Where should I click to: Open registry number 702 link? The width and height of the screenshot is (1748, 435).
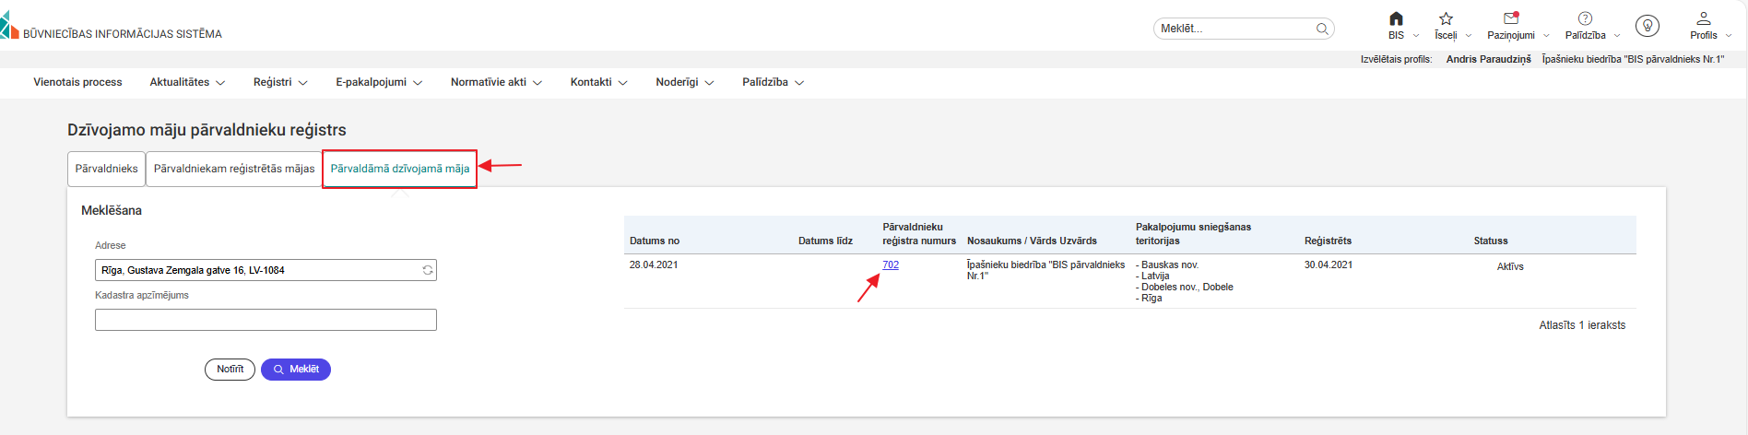coord(890,265)
